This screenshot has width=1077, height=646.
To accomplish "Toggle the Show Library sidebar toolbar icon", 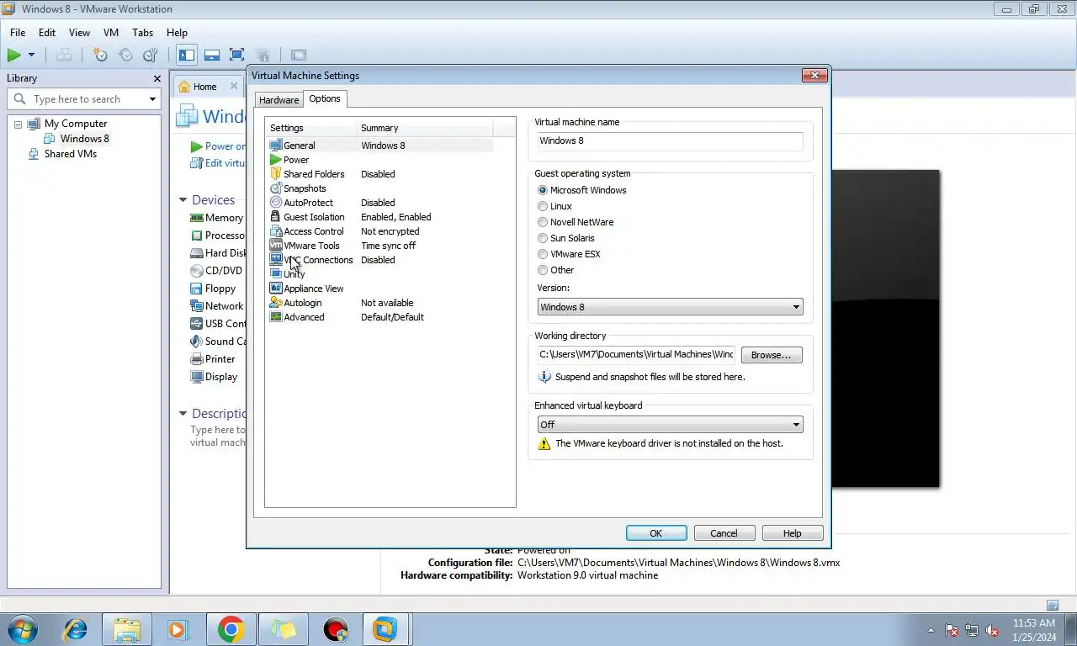I will coord(187,55).
